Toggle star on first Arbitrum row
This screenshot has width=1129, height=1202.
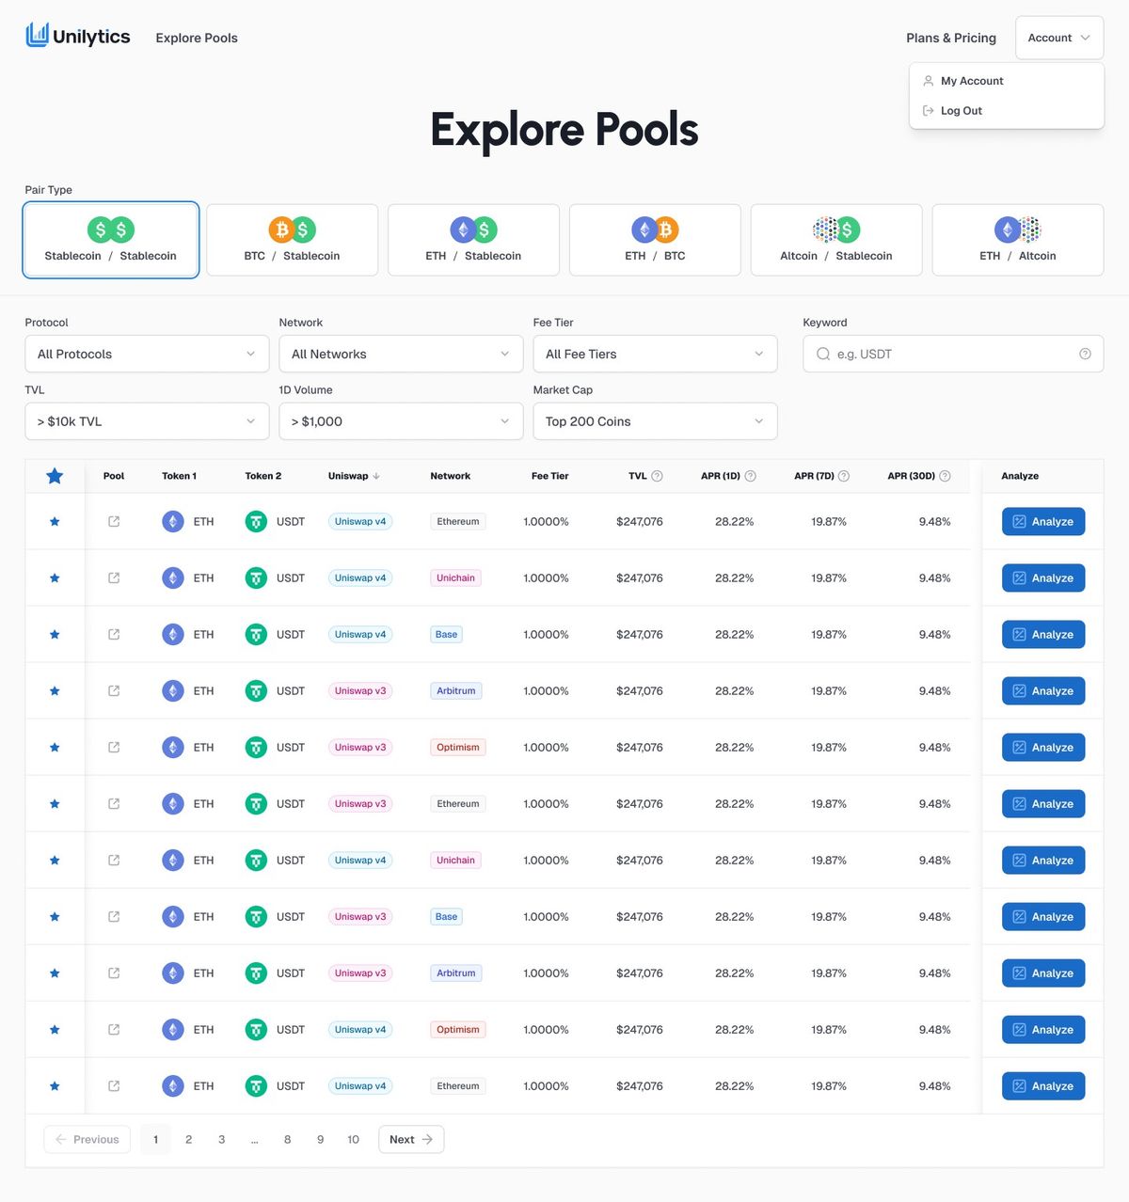point(55,690)
